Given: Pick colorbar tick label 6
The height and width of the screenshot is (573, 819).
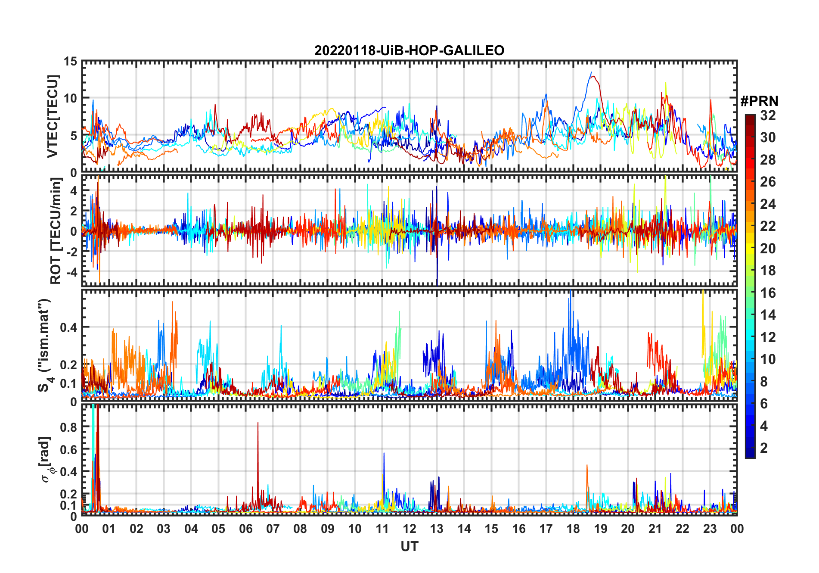Looking at the screenshot, I should point(764,404).
